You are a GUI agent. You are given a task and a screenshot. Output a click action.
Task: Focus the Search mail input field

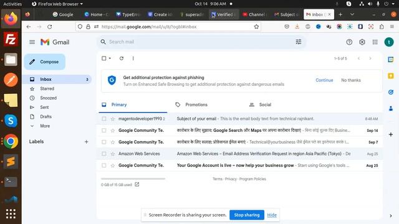click(x=201, y=42)
